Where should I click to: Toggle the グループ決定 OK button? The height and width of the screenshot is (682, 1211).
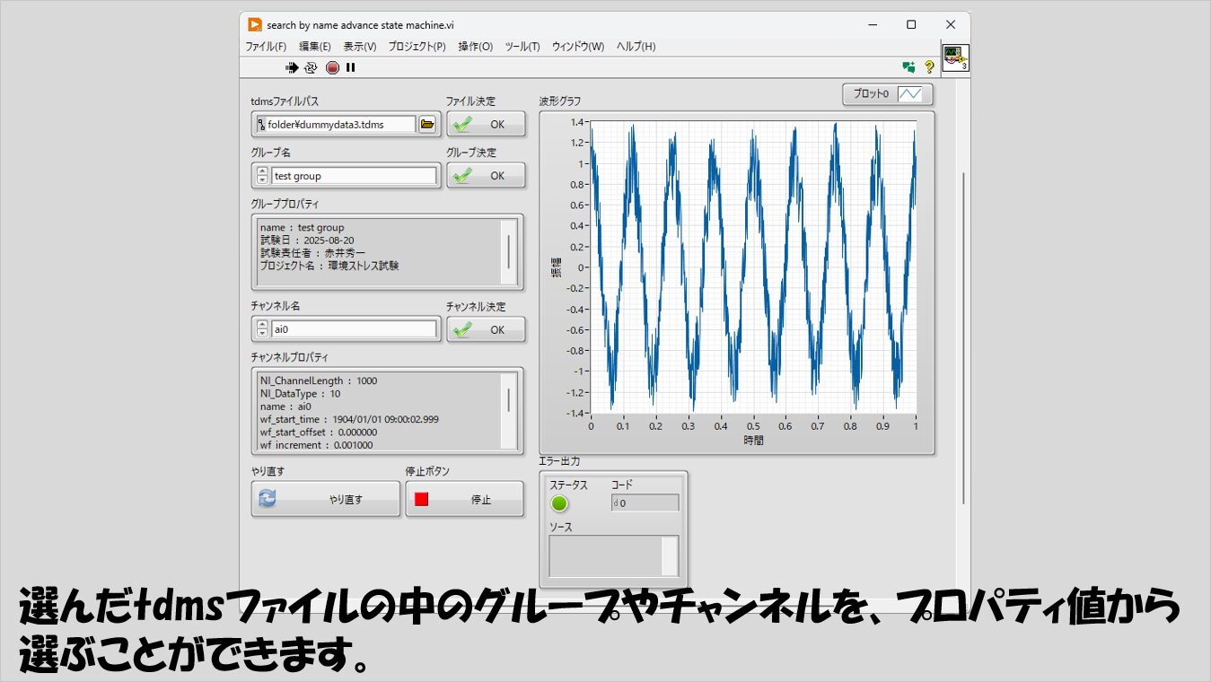coord(486,176)
